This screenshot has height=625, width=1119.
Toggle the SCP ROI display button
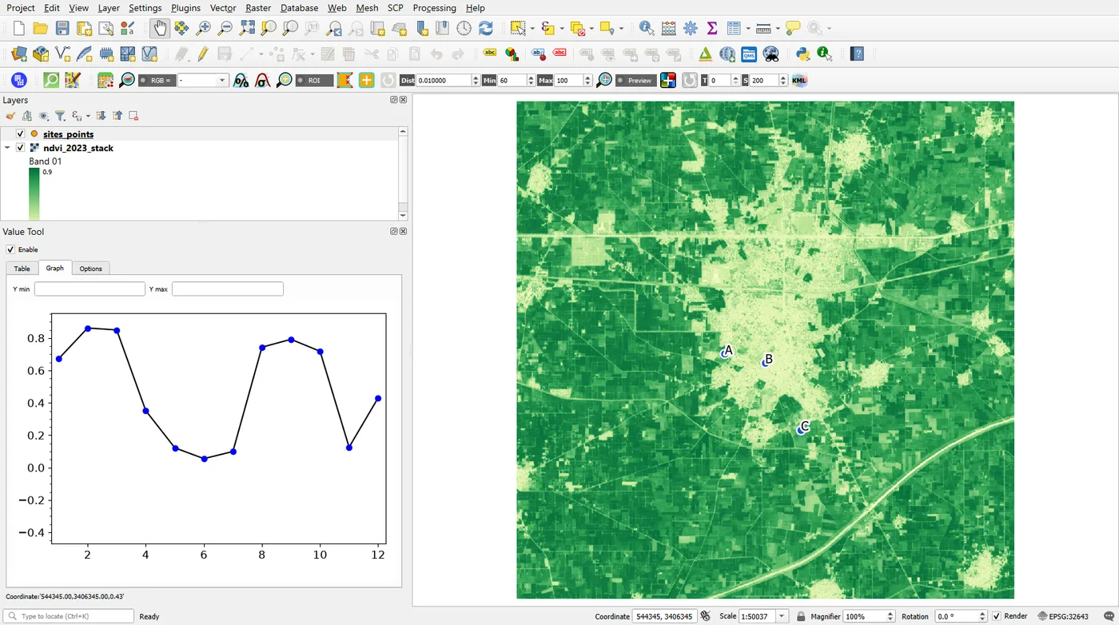(x=314, y=81)
